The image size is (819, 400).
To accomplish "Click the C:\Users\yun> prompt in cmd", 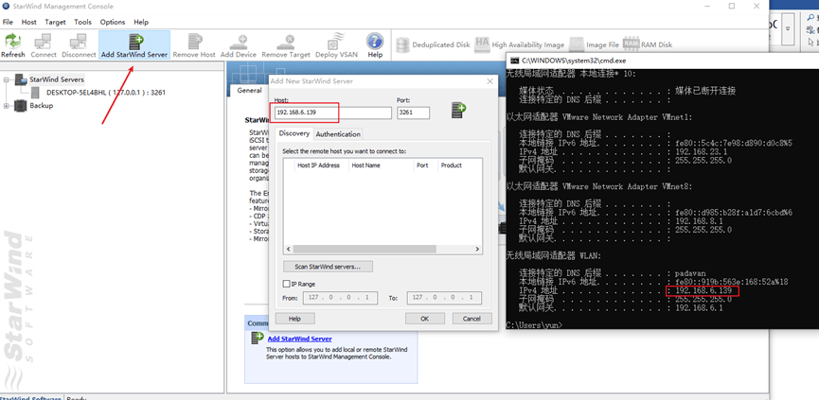I will (534, 325).
